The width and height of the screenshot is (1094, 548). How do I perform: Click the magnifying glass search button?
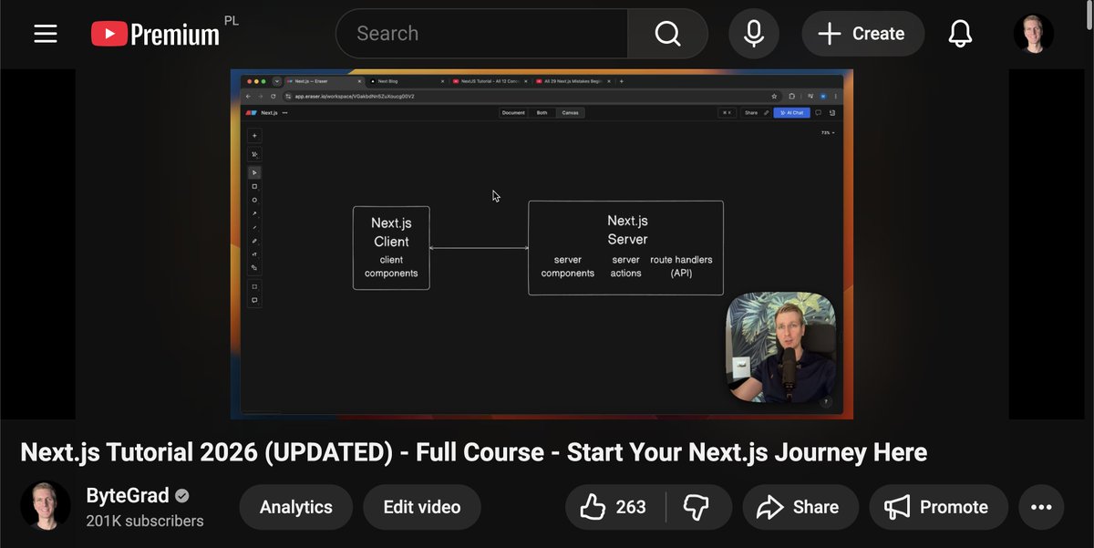pyautogui.click(x=667, y=34)
